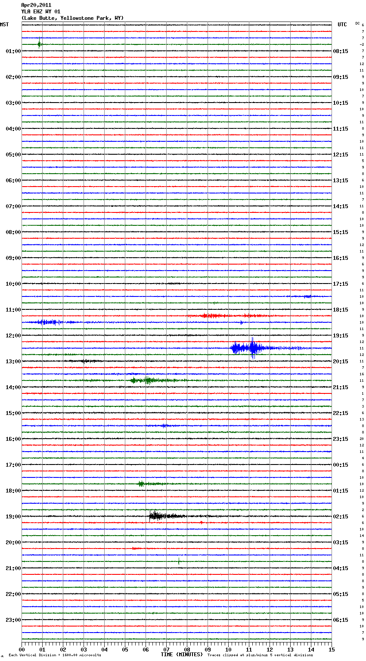Click the TIME (MINUTES) axis title
The height and width of the screenshot is (661, 366).
pyautogui.click(x=182, y=655)
